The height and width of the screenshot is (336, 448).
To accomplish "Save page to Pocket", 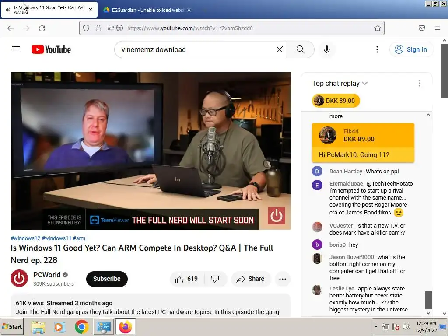I will [x=421, y=28].
